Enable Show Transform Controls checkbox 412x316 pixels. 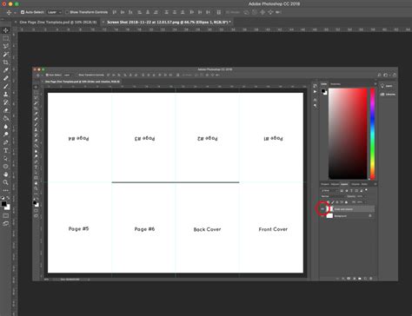[67, 12]
